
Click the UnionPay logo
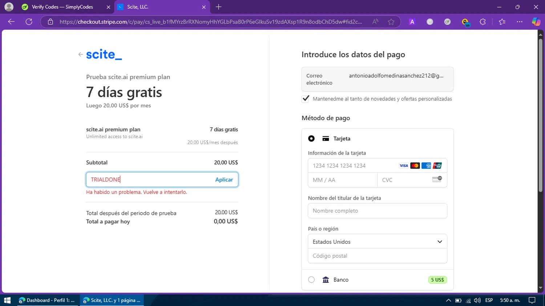(437, 166)
